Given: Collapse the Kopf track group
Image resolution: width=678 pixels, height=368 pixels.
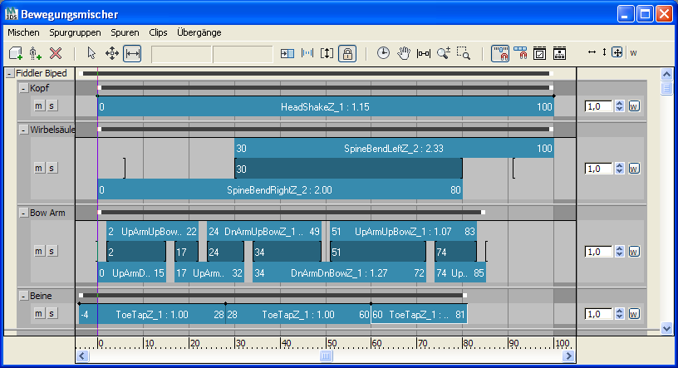Looking at the screenshot, I should point(24,89).
